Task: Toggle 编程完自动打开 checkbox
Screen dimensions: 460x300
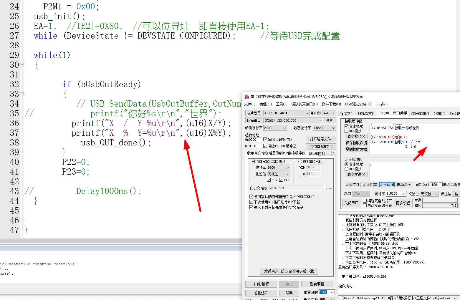Action: click(365, 201)
